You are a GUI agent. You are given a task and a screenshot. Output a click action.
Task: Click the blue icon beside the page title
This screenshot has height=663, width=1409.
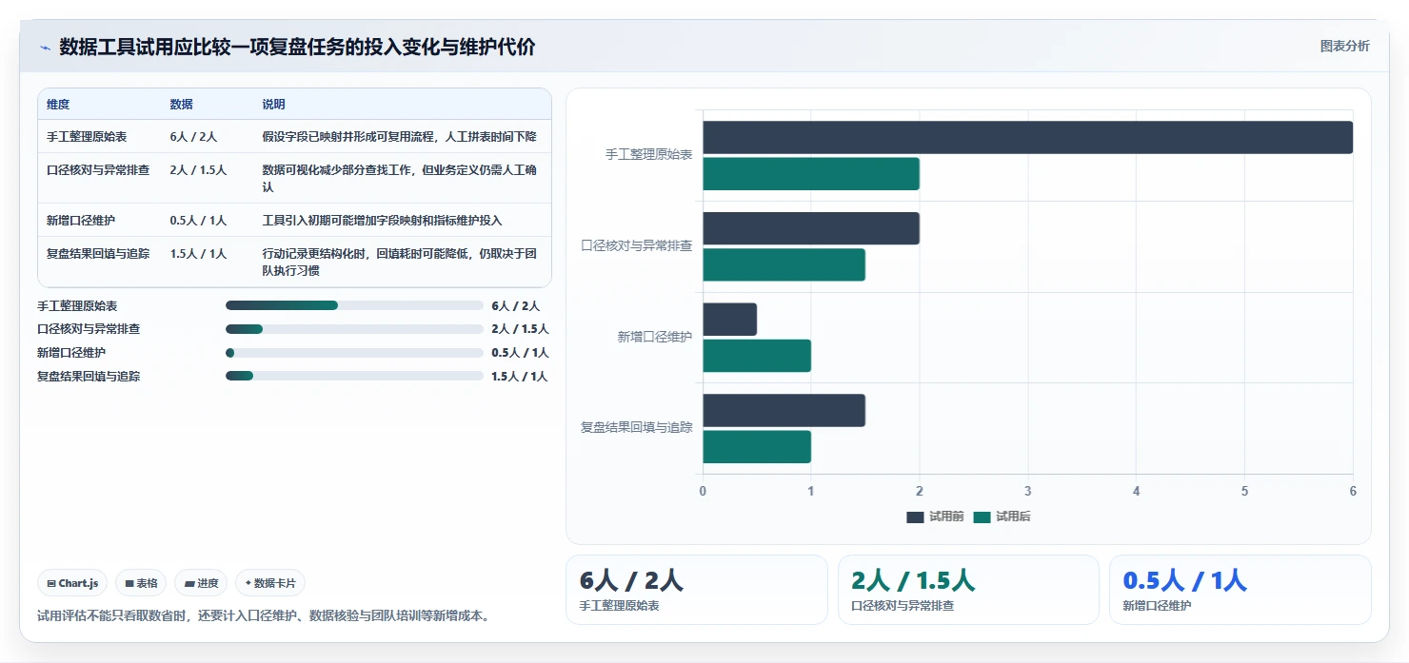(x=45, y=48)
